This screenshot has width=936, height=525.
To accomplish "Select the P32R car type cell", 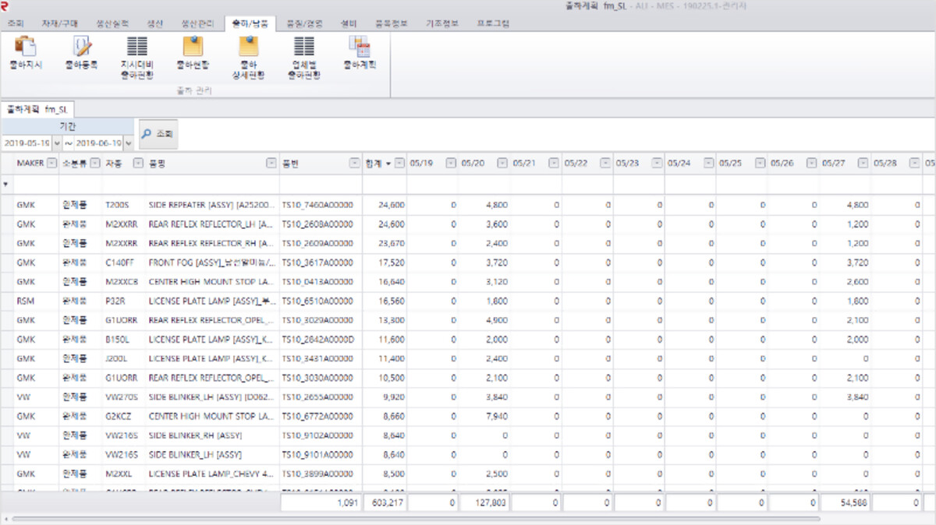I will (125, 300).
